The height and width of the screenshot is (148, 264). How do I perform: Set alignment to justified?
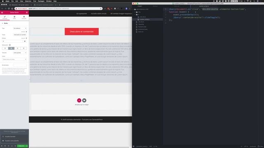[x=24, y=49]
